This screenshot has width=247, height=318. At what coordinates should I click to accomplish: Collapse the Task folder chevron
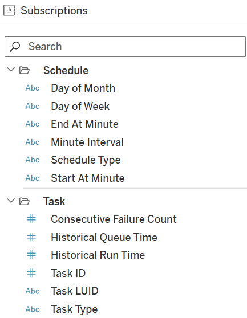click(11, 201)
